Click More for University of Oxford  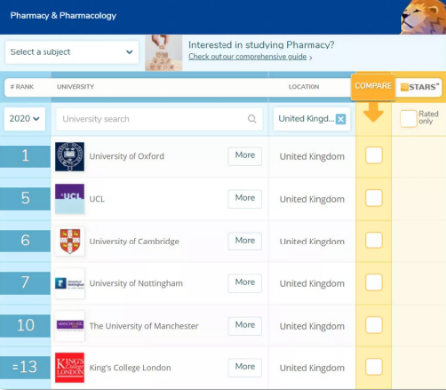(245, 155)
